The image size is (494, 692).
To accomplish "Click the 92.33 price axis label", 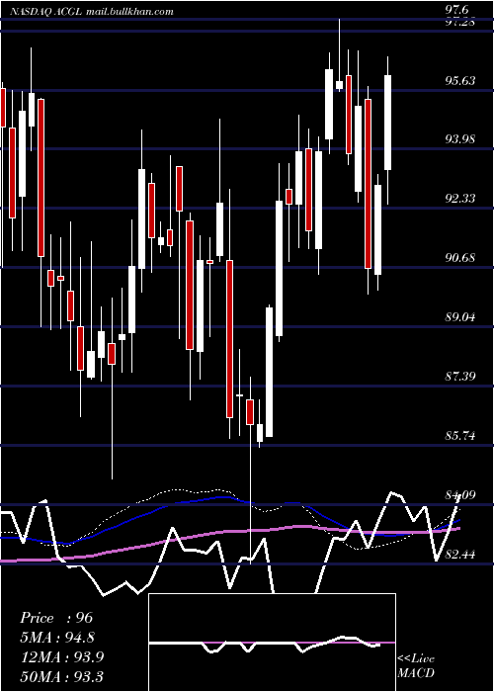I will pos(460,199).
